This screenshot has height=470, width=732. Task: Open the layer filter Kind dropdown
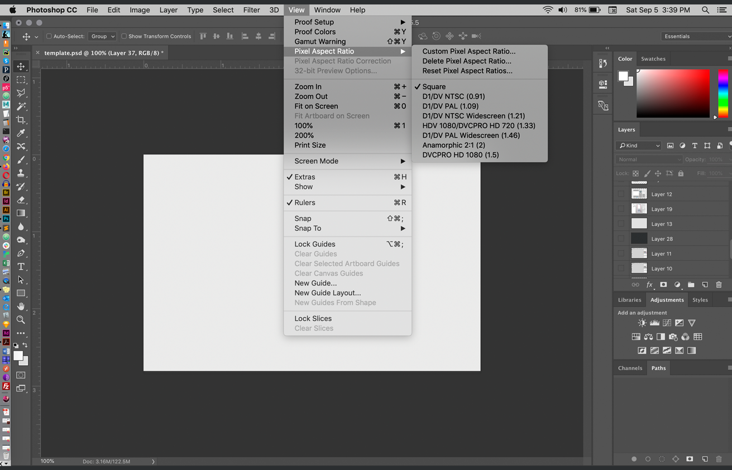pos(639,146)
